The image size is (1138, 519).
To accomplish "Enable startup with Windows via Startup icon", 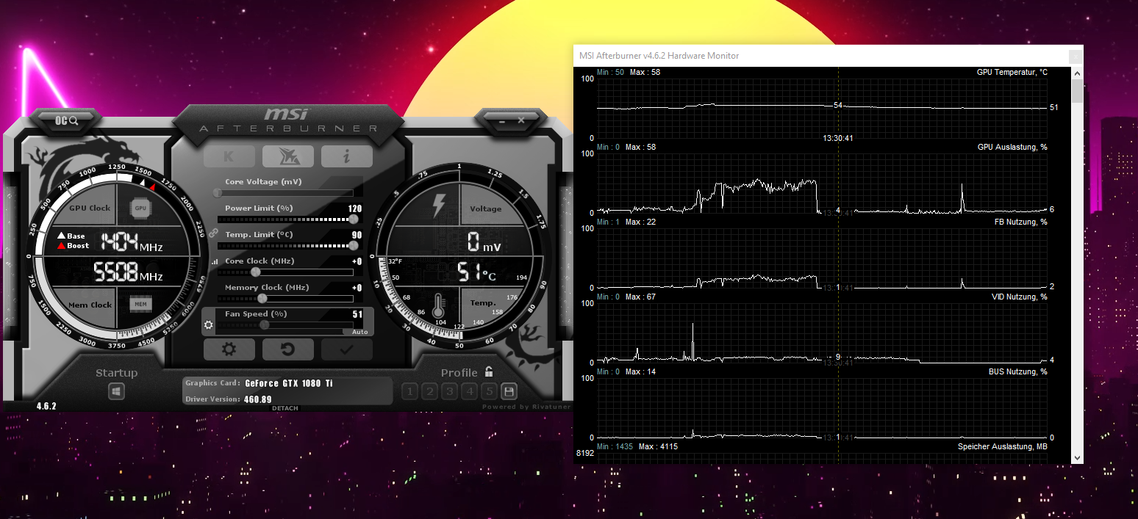I will tap(115, 391).
